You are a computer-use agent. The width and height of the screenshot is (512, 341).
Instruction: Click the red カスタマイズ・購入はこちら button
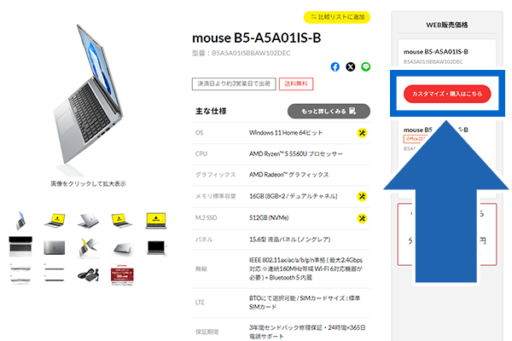tap(447, 94)
